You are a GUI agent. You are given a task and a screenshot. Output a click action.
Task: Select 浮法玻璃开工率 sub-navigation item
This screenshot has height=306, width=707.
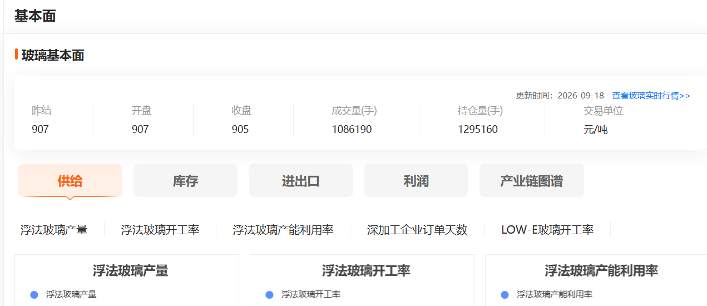[160, 230]
